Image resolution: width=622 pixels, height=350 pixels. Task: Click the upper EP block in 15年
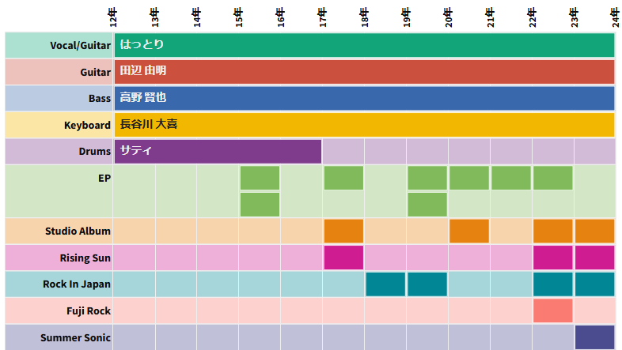[260, 178]
